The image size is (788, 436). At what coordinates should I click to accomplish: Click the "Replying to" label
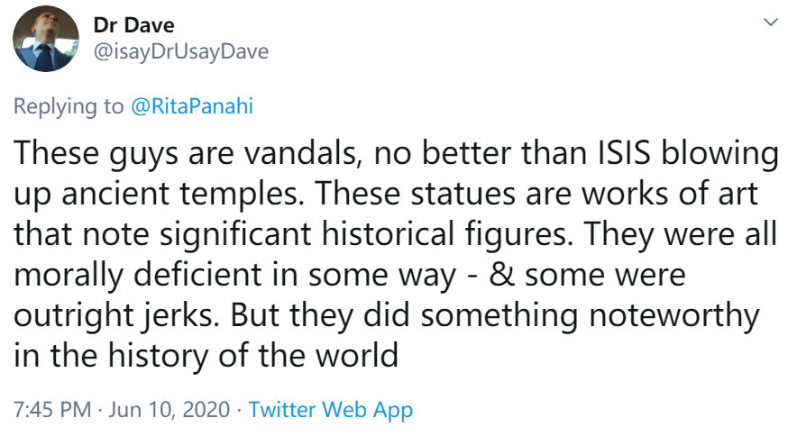tap(69, 105)
